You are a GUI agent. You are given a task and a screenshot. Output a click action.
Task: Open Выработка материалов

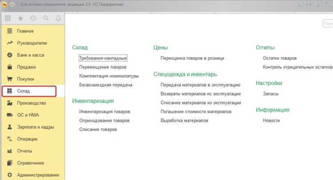[x=184, y=121]
